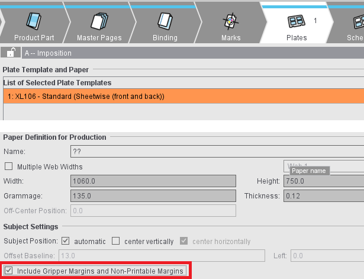
Task: Click the Height field showing 750.0
Action: click(323, 181)
